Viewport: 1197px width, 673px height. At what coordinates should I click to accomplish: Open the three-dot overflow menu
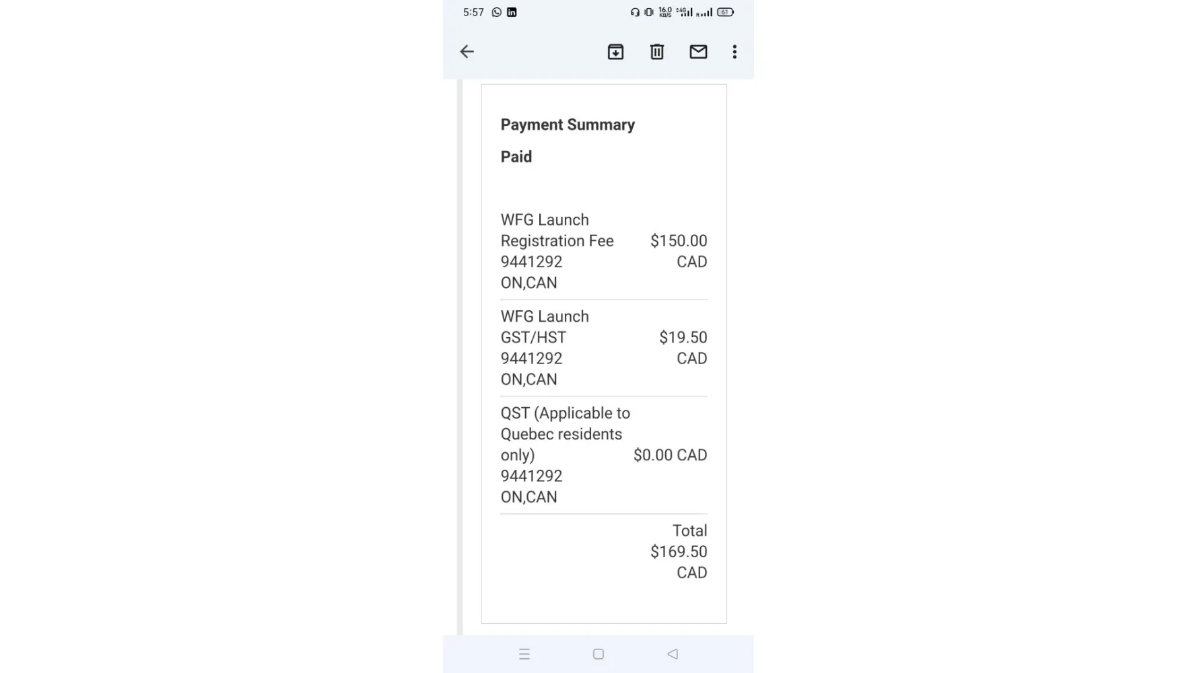tap(734, 52)
